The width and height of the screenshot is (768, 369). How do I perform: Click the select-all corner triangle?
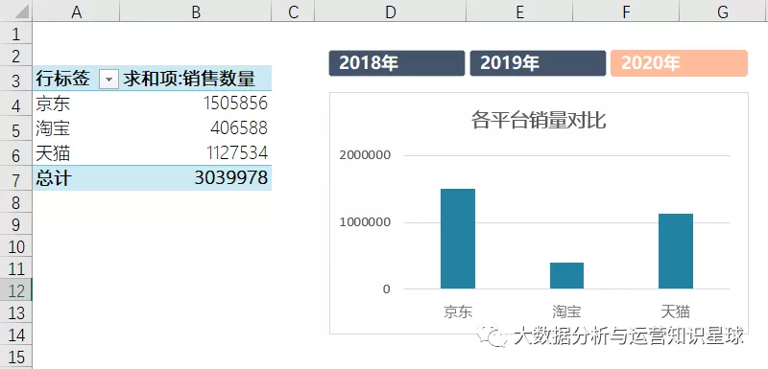(22, 12)
